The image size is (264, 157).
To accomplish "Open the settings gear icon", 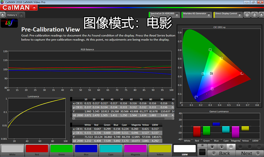I will pos(247,15).
